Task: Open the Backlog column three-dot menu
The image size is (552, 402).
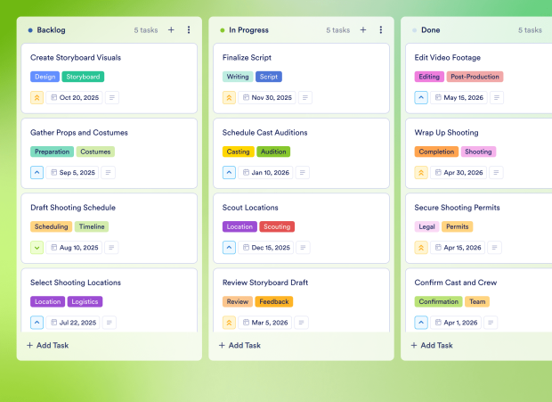Action: point(189,30)
